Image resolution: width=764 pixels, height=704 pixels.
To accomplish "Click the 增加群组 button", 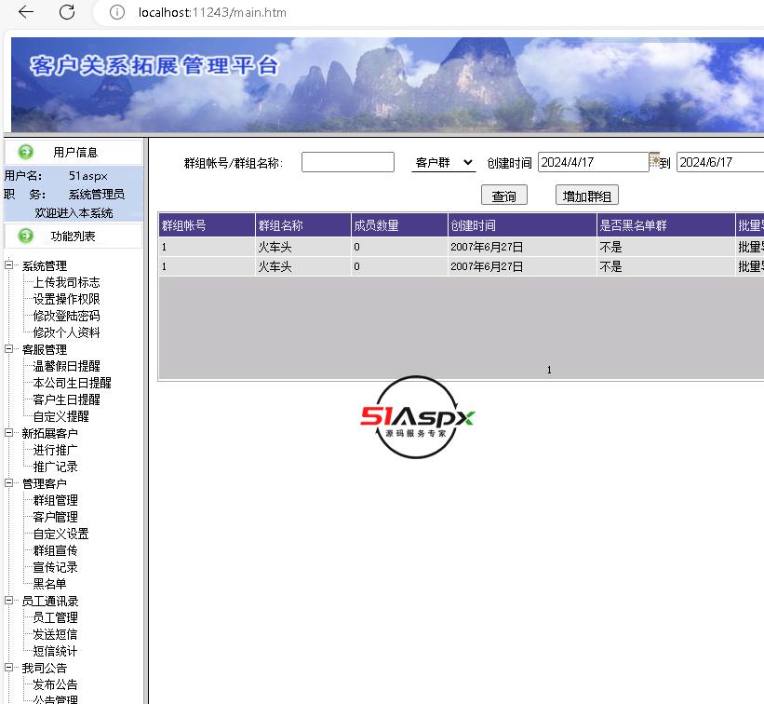I will (x=586, y=196).
